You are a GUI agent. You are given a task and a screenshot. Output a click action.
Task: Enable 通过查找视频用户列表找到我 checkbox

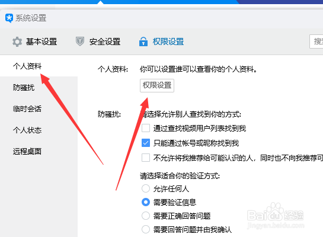[146, 128]
